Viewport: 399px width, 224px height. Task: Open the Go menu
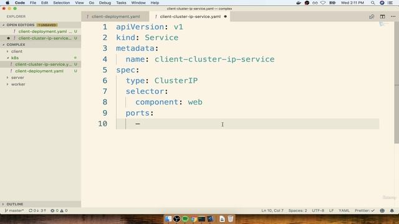click(92, 2)
